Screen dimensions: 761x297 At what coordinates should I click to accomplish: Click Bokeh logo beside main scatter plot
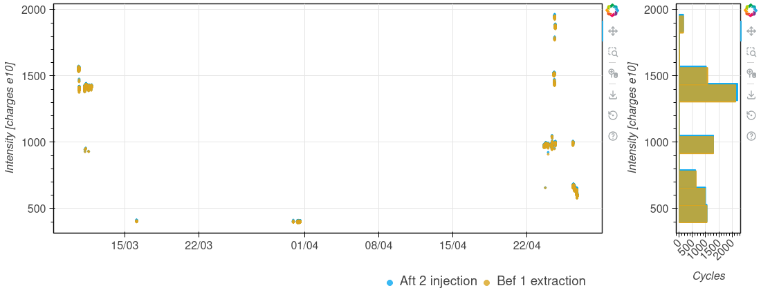click(x=613, y=10)
